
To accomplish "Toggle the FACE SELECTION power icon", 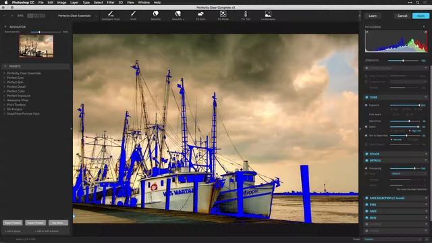I will click(367, 198).
